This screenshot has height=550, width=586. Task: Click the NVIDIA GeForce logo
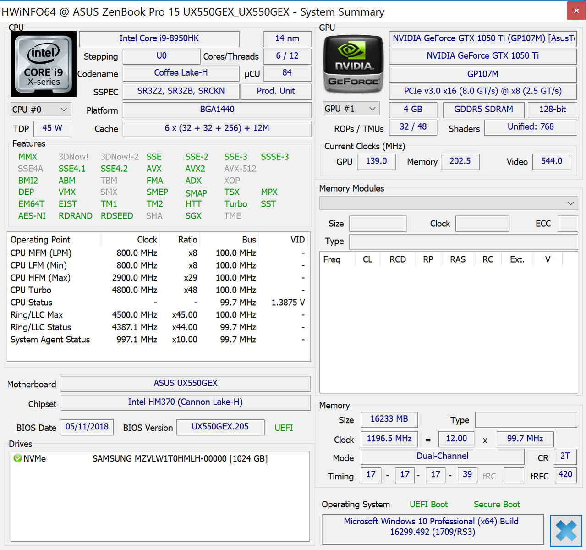tap(353, 65)
